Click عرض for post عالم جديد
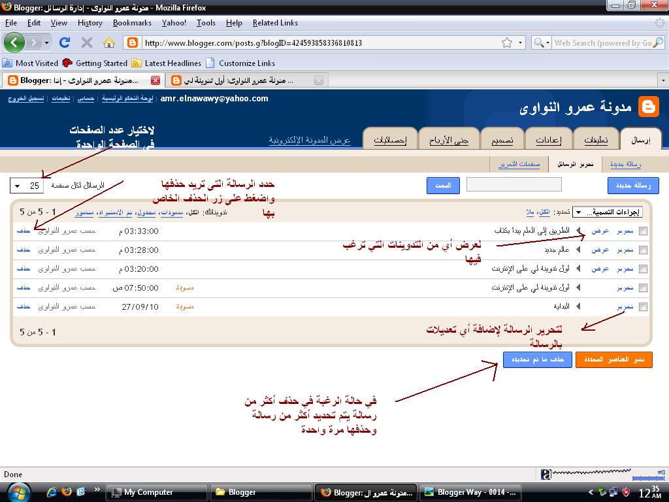The height and width of the screenshot is (502, 669). 600,250
